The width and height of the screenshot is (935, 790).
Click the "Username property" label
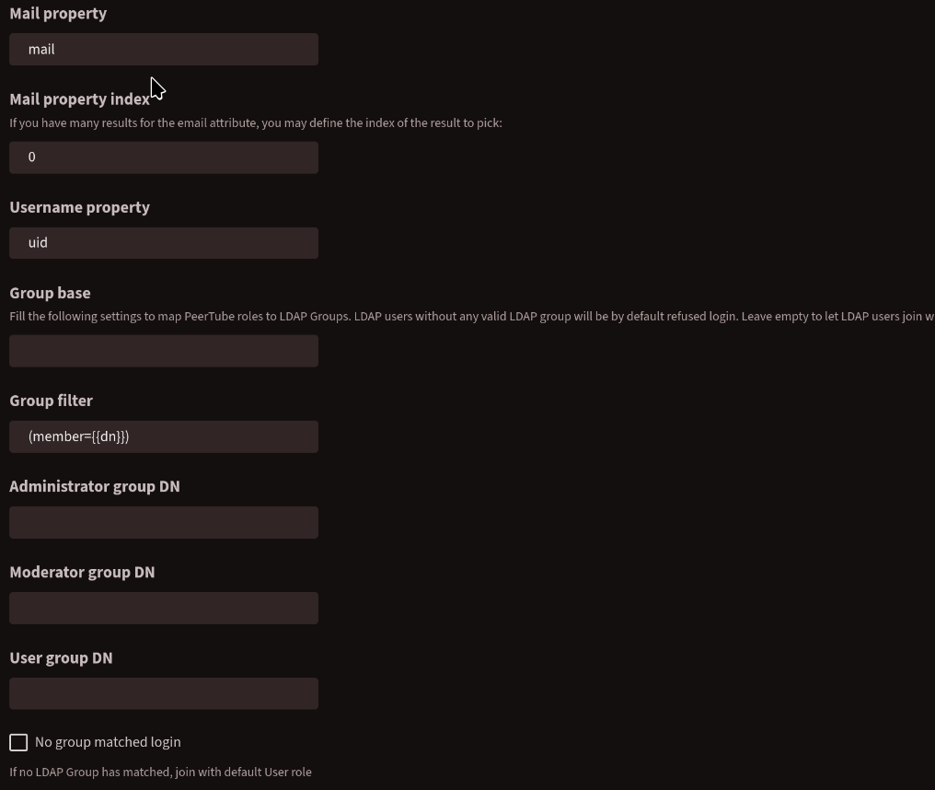(79, 207)
